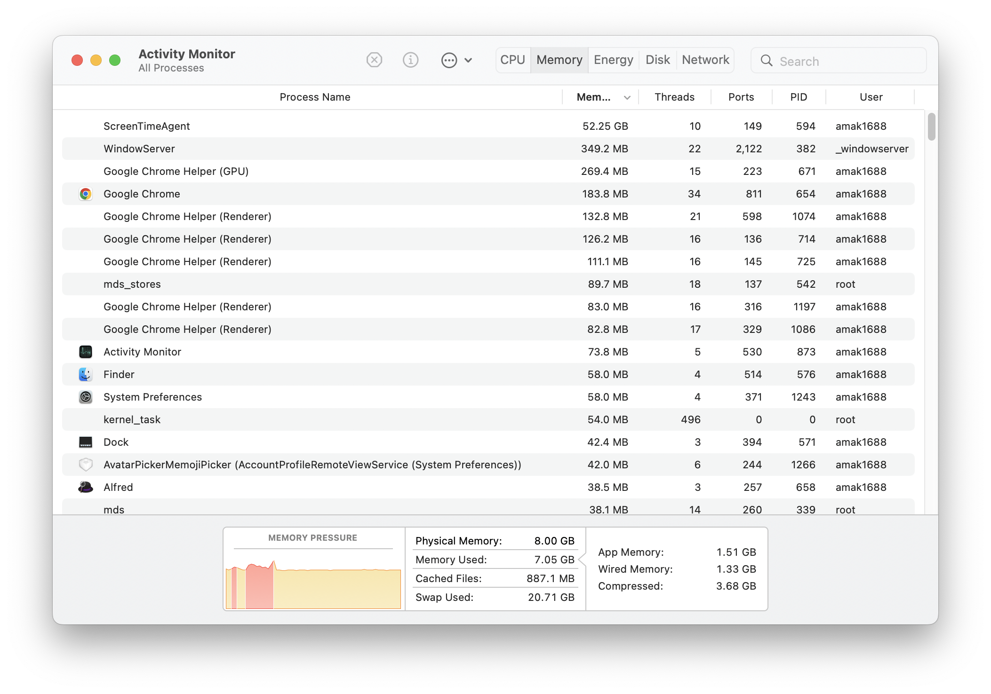991x694 pixels.
Task: Select the System Preferences process name
Action: tap(152, 397)
